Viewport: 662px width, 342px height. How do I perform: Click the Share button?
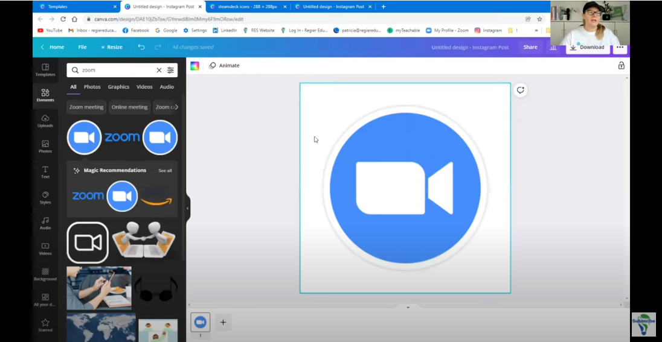coord(530,47)
